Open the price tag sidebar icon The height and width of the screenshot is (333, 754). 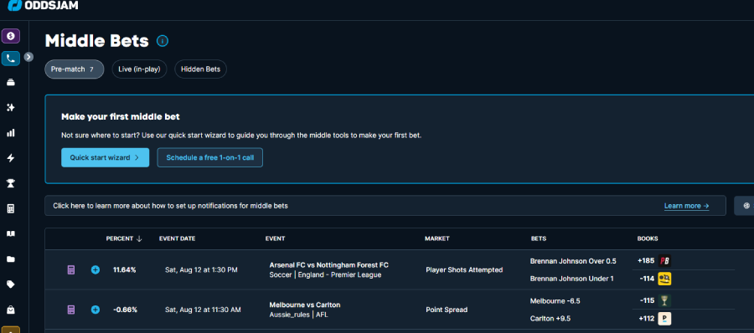point(11,284)
